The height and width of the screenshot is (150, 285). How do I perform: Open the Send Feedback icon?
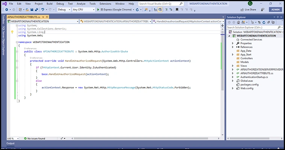tap(262, 10)
